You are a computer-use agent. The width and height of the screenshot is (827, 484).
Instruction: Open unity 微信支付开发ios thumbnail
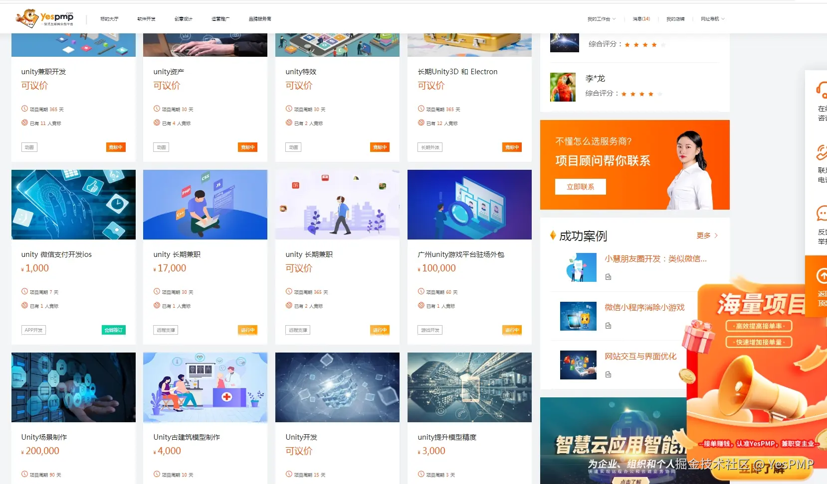tap(73, 205)
